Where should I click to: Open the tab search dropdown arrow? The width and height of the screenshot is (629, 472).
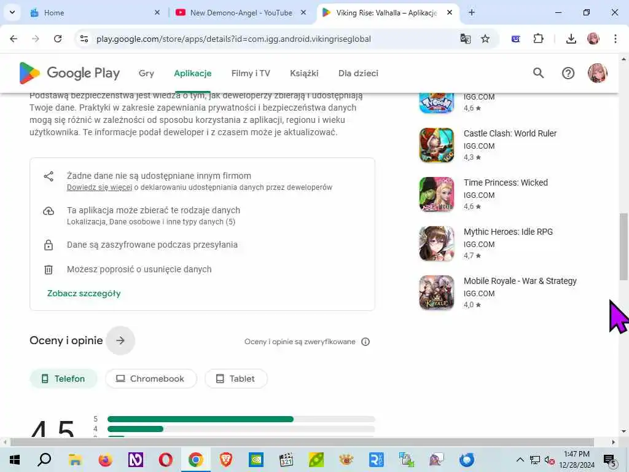tap(12, 12)
